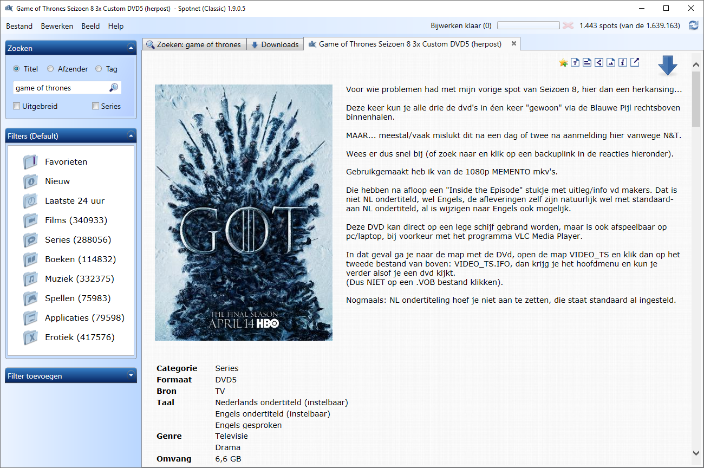Image resolution: width=704 pixels, height=468 pixels.
Task: Click 'Engels gesproken' language value
Action: click(x=249, y=425)
